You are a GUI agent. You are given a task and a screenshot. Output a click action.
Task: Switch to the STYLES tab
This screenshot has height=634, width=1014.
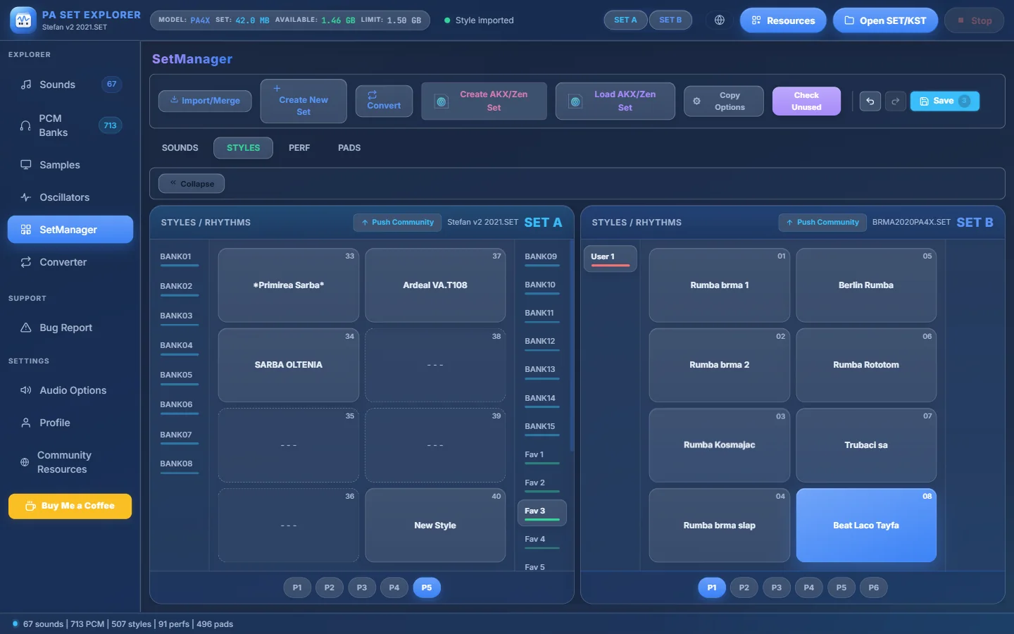point(244,148)
